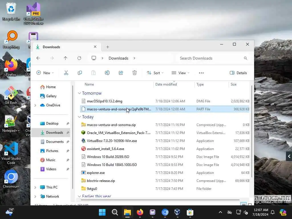292x219 pixels.
Task: Click the This PC monitor icon in address bar
Action: tap(94, 58)
